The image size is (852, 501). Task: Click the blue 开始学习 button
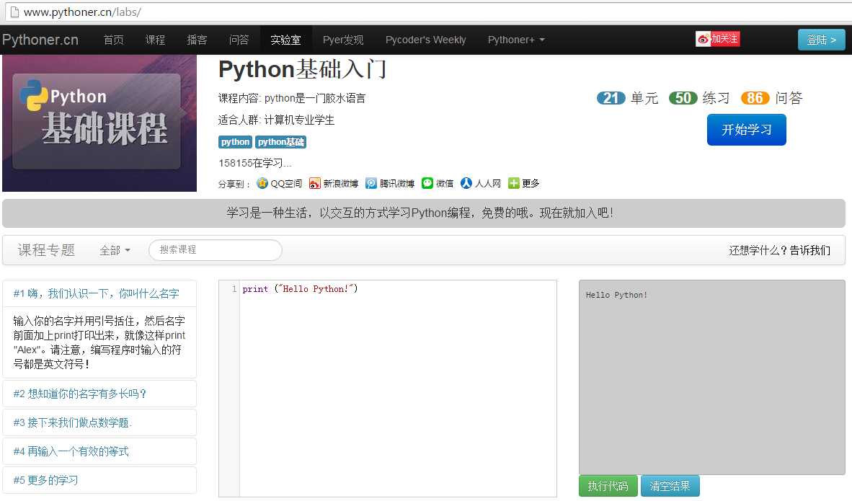746,130
